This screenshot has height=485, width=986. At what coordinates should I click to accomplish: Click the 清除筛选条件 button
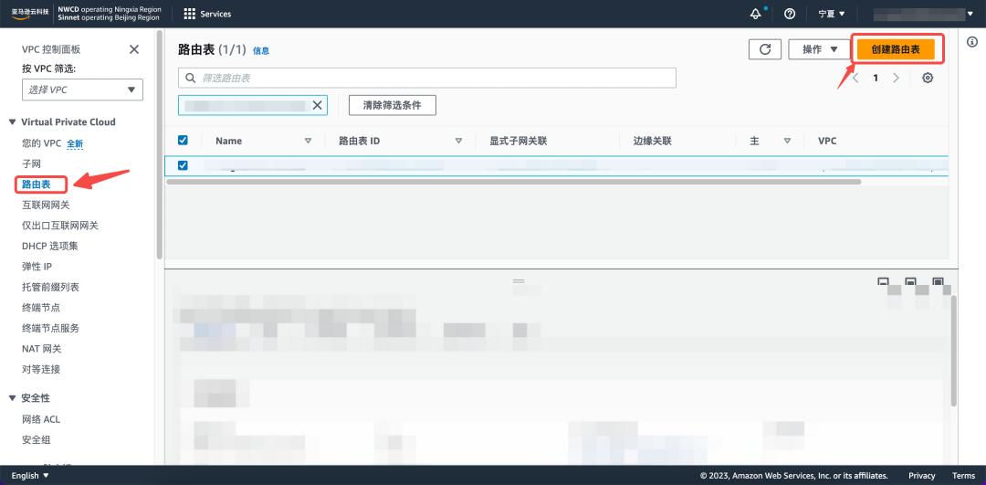pos(393,105)
